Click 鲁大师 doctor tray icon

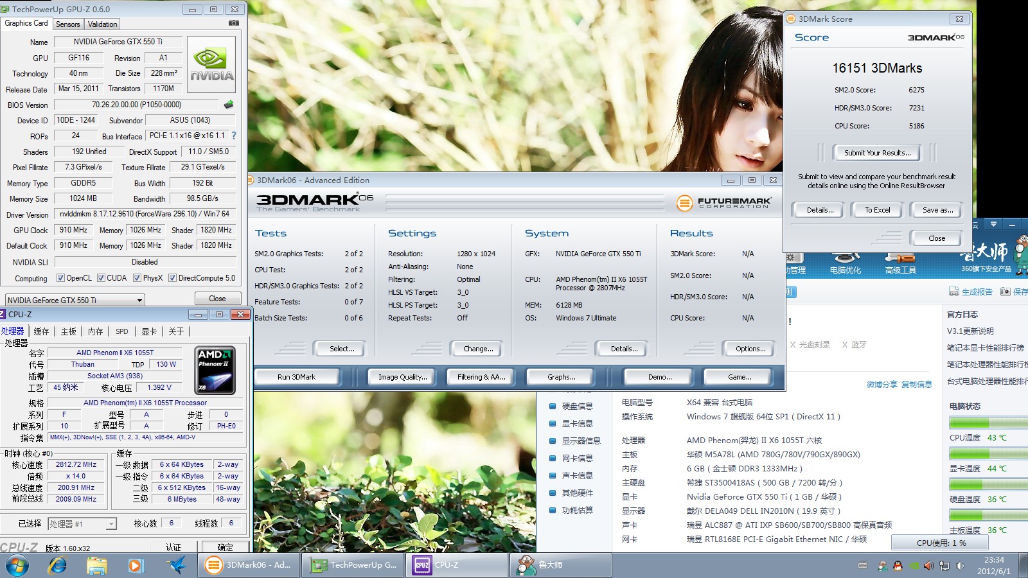click(882, 566)
